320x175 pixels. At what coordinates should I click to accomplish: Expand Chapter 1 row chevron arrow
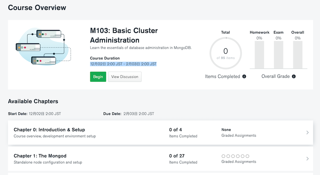pos(308,158)
